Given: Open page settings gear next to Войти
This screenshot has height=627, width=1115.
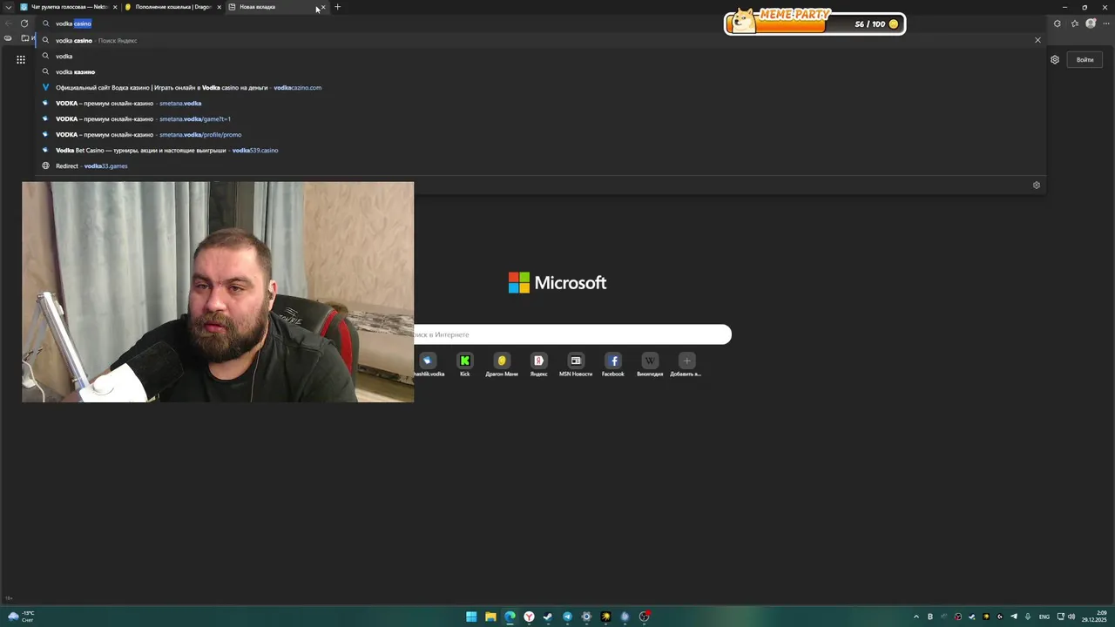Looking at the screenshot, I should [x=1055, y=60].
